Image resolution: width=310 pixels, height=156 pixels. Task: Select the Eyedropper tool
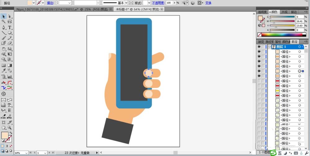(3, 70)
